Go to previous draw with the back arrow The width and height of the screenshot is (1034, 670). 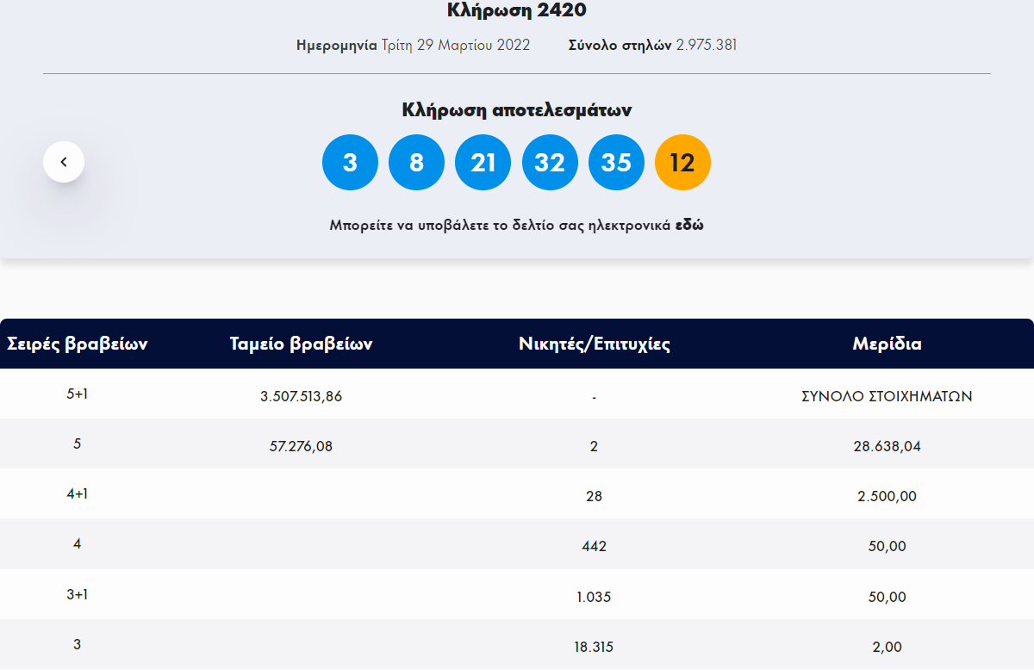[64, 162]
